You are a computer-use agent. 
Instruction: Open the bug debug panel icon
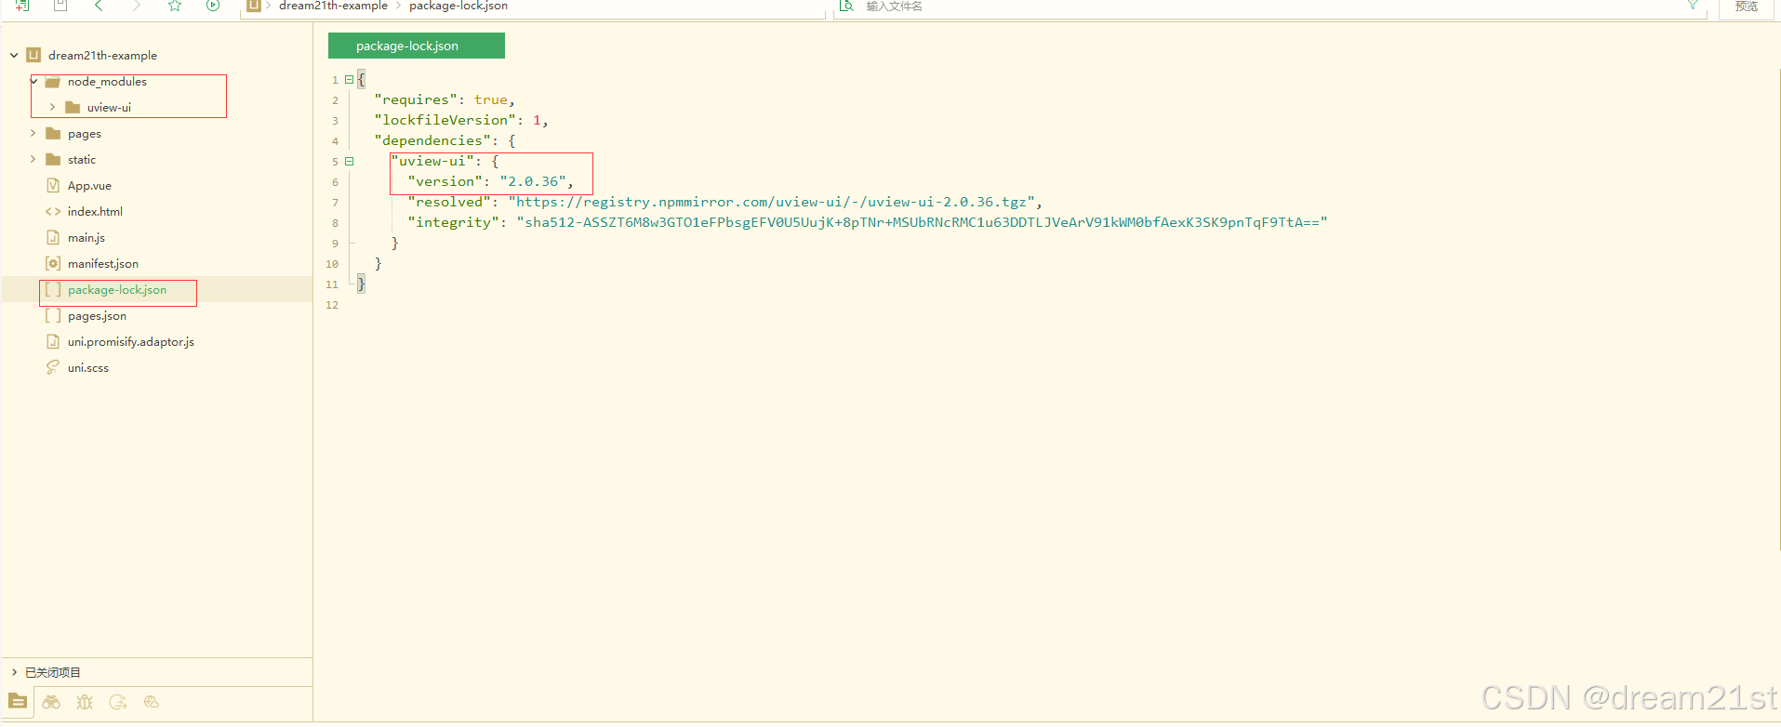coord(85,702)
